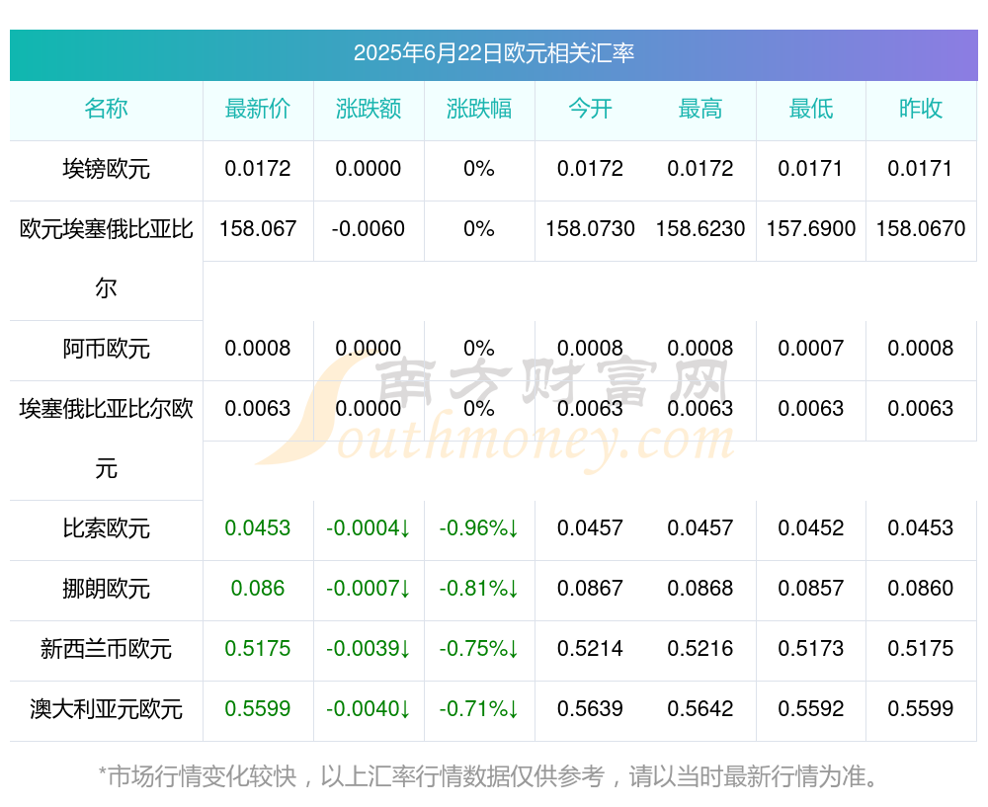The height and width of the screenshot is (807, 988).
Task: Select the 昨收 column header
Action: (921, 109)
